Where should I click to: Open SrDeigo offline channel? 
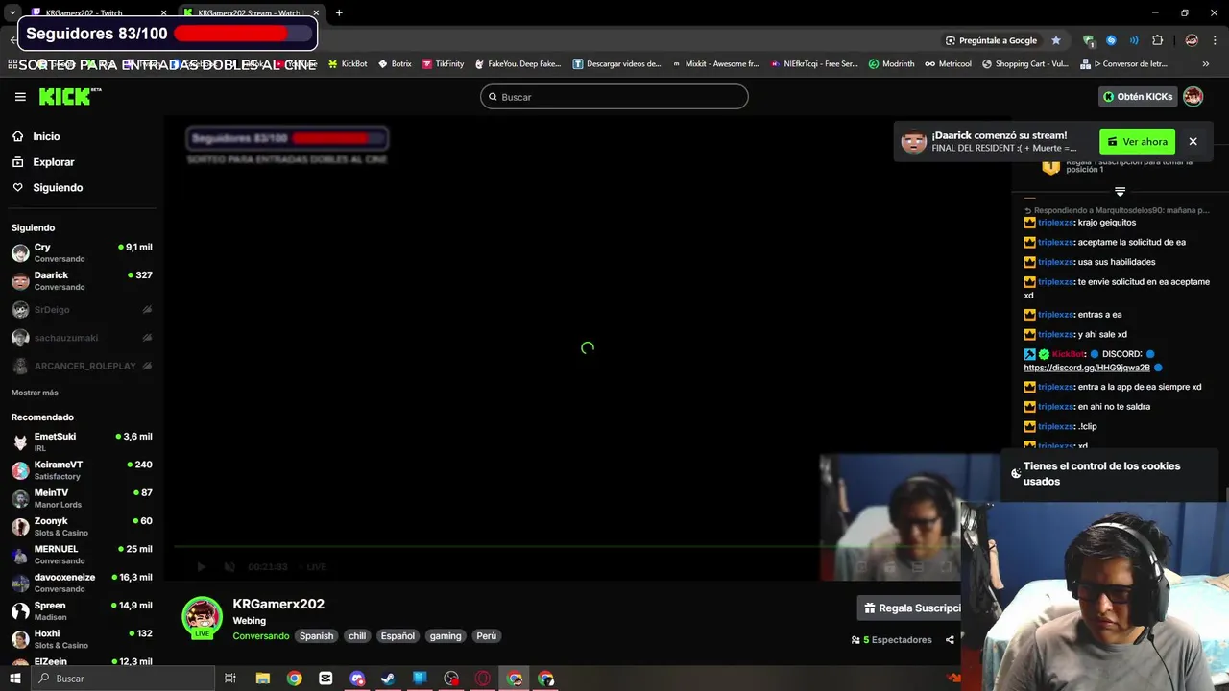tap(82, 310)
